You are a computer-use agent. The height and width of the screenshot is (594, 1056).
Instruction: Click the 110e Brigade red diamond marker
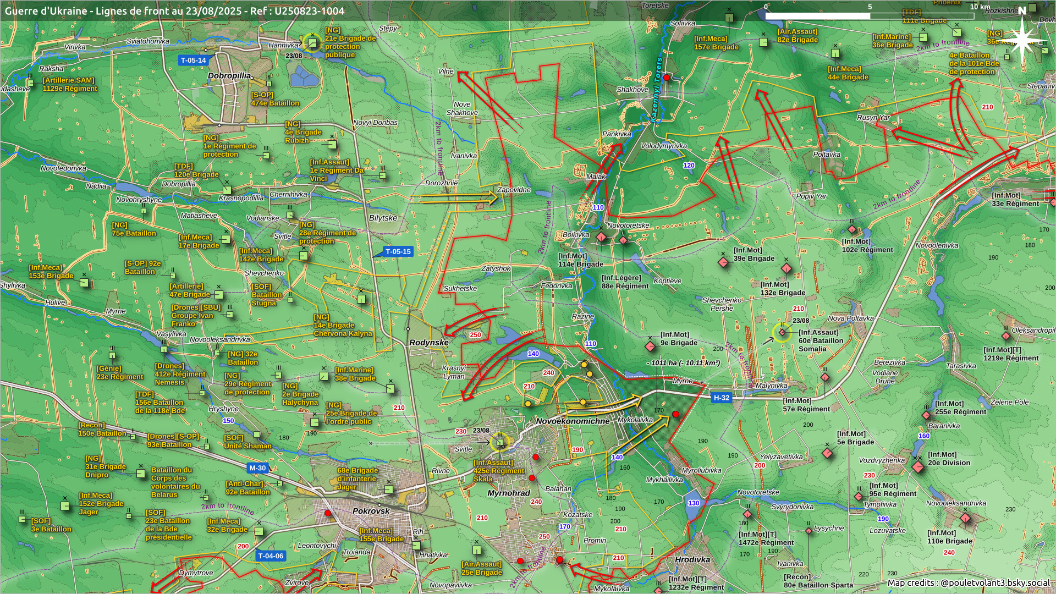[965, 518]
